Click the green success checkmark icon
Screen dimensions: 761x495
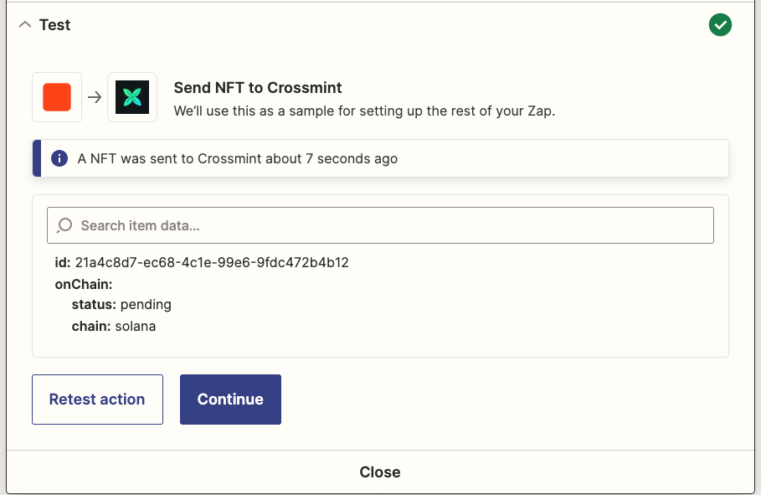720,25
